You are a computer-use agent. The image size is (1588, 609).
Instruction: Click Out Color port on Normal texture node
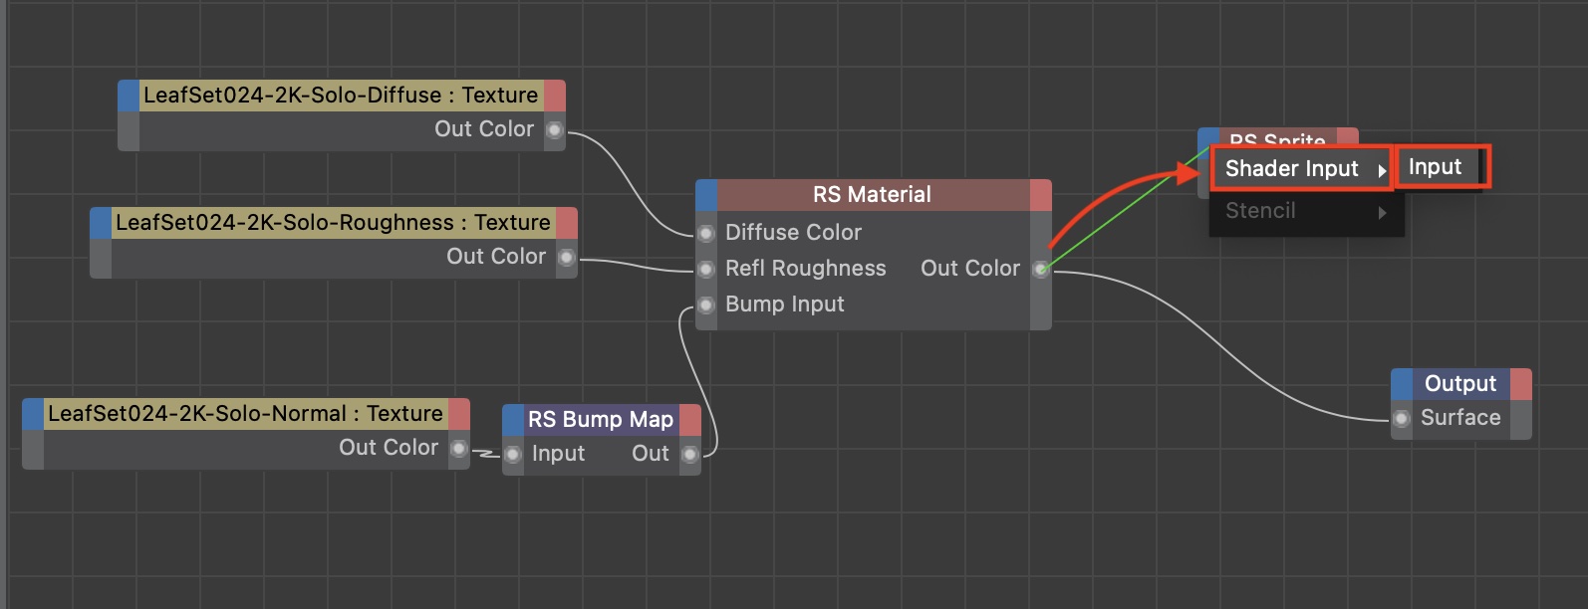(459, 449)
